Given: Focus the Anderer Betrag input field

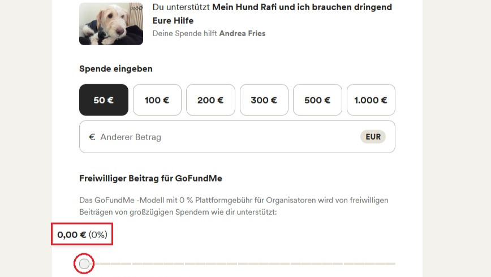Looking at the screenshot, I should pos(237,137).
